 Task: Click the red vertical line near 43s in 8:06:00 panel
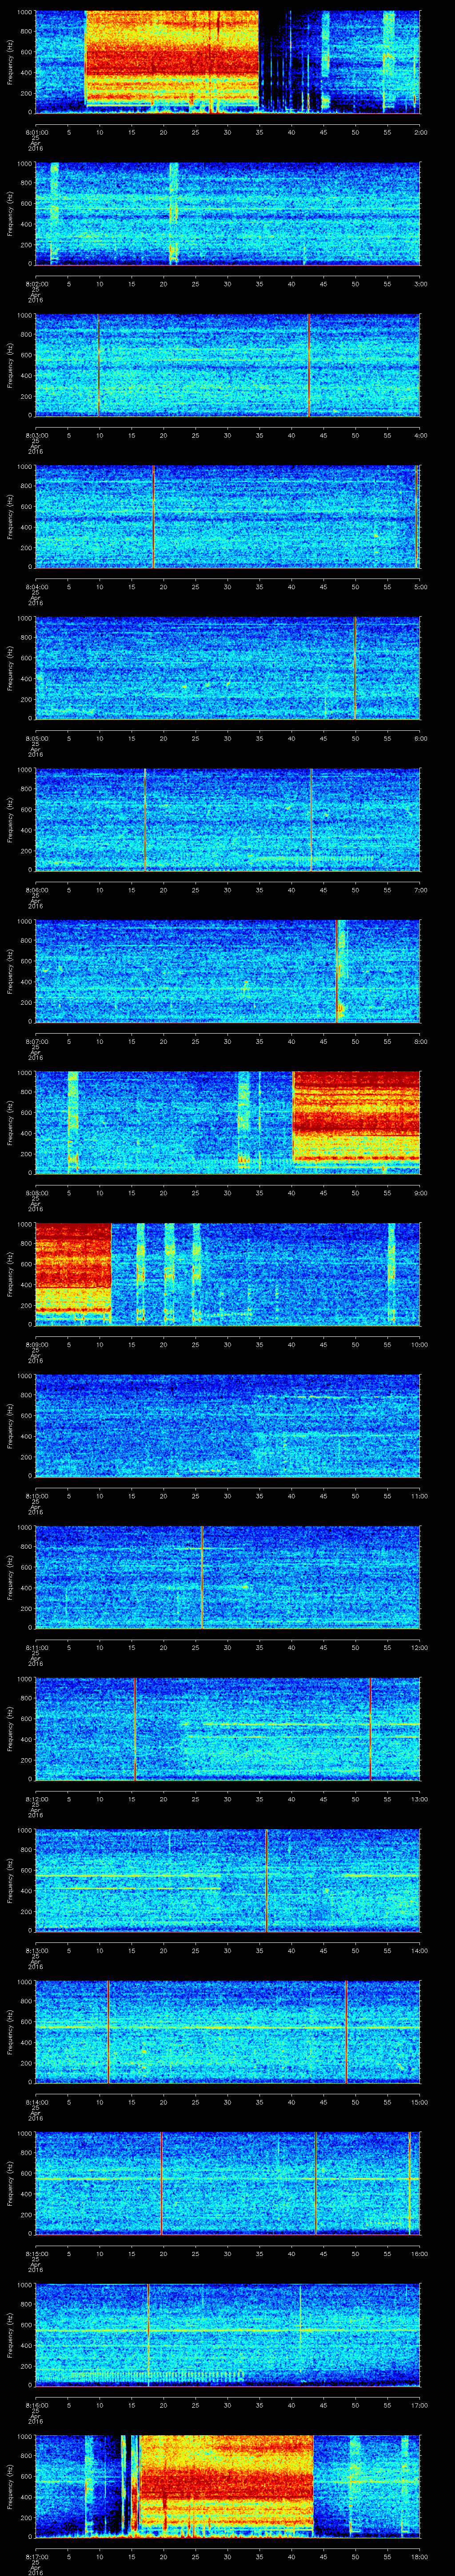tap(310, 820)
